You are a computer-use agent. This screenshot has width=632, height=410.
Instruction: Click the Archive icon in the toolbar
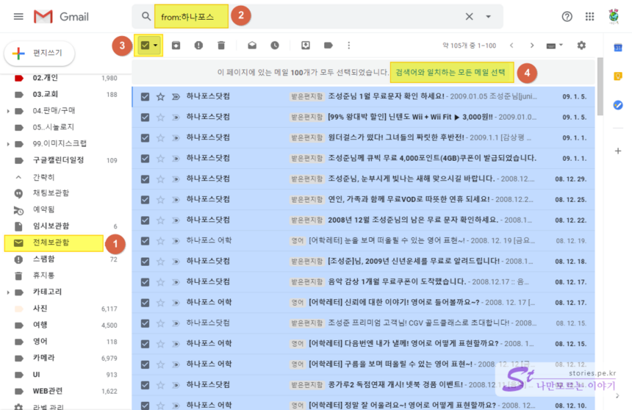pos(175,46)
